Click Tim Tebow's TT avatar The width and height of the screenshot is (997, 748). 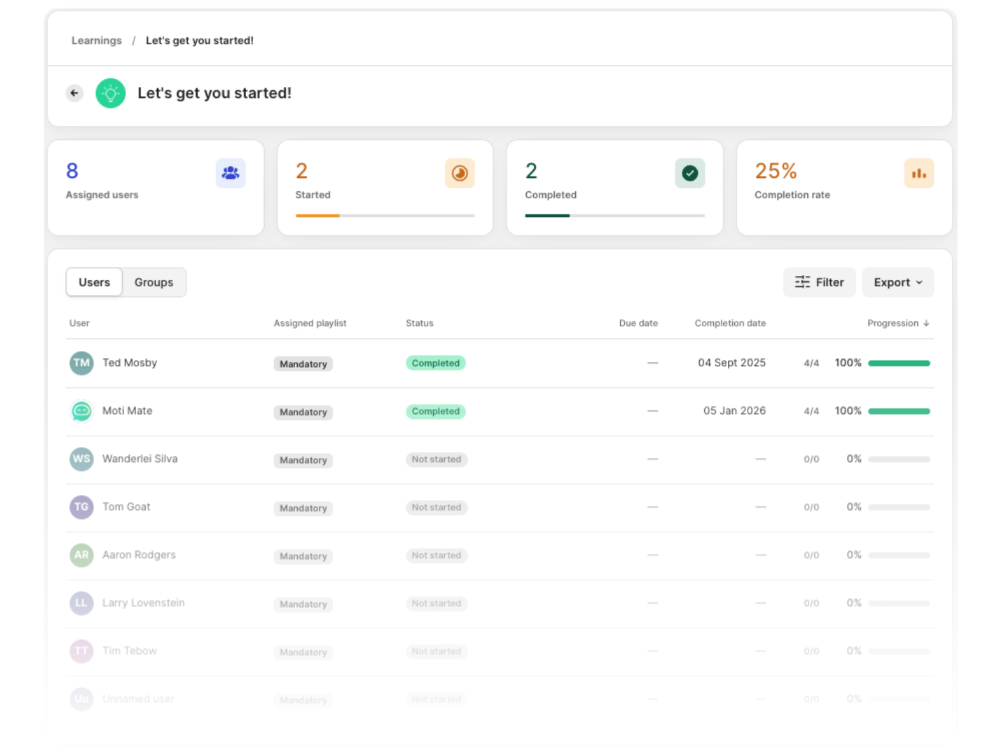pos(81,651)
